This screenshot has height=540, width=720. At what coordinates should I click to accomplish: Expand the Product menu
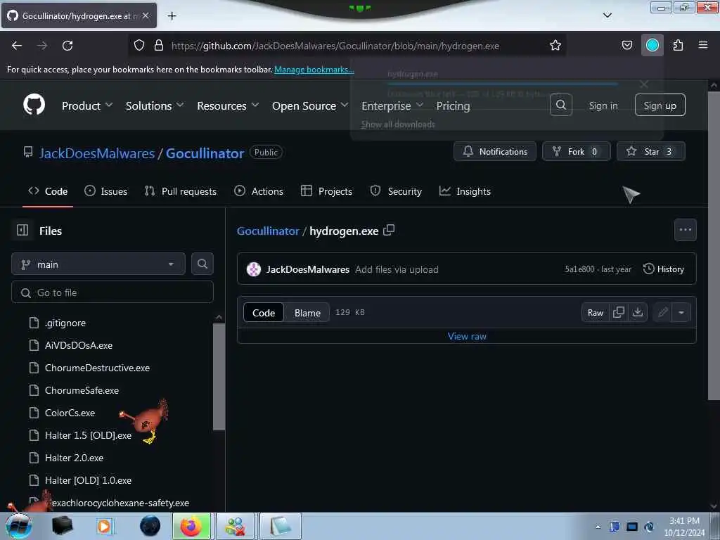[x=87, y=106]
